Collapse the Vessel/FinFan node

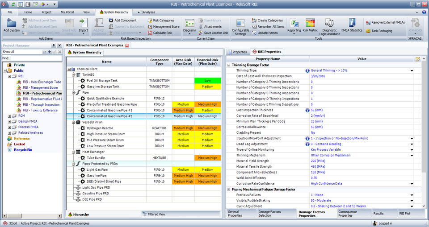coord(73,122)
